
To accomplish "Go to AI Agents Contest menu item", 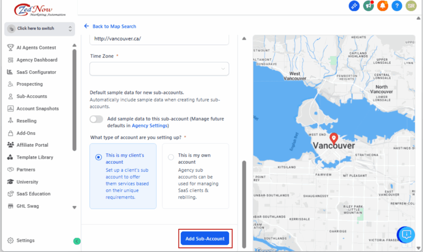I will pyautogui.click(x=36, y=48).
